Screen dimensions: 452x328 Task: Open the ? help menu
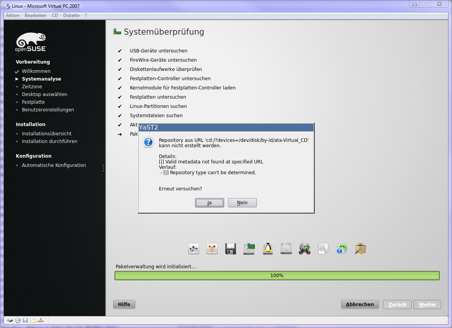[x=86, y=15]
